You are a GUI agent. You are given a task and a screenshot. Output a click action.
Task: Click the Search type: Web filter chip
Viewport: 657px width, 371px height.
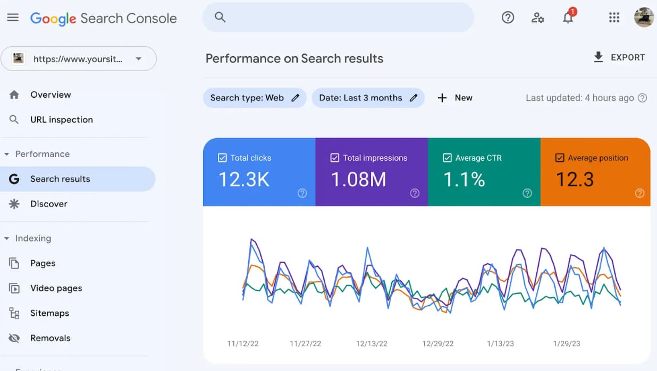tap(255, 98)
